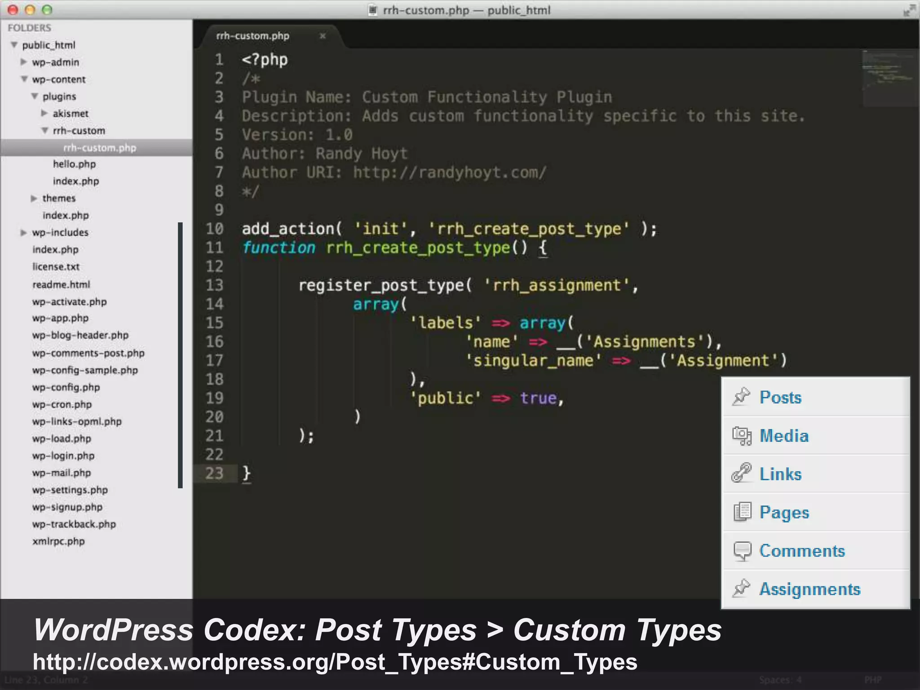Click the Media camera icon
The width and height of the screenshot is (920, 690).
click(742, 435)
